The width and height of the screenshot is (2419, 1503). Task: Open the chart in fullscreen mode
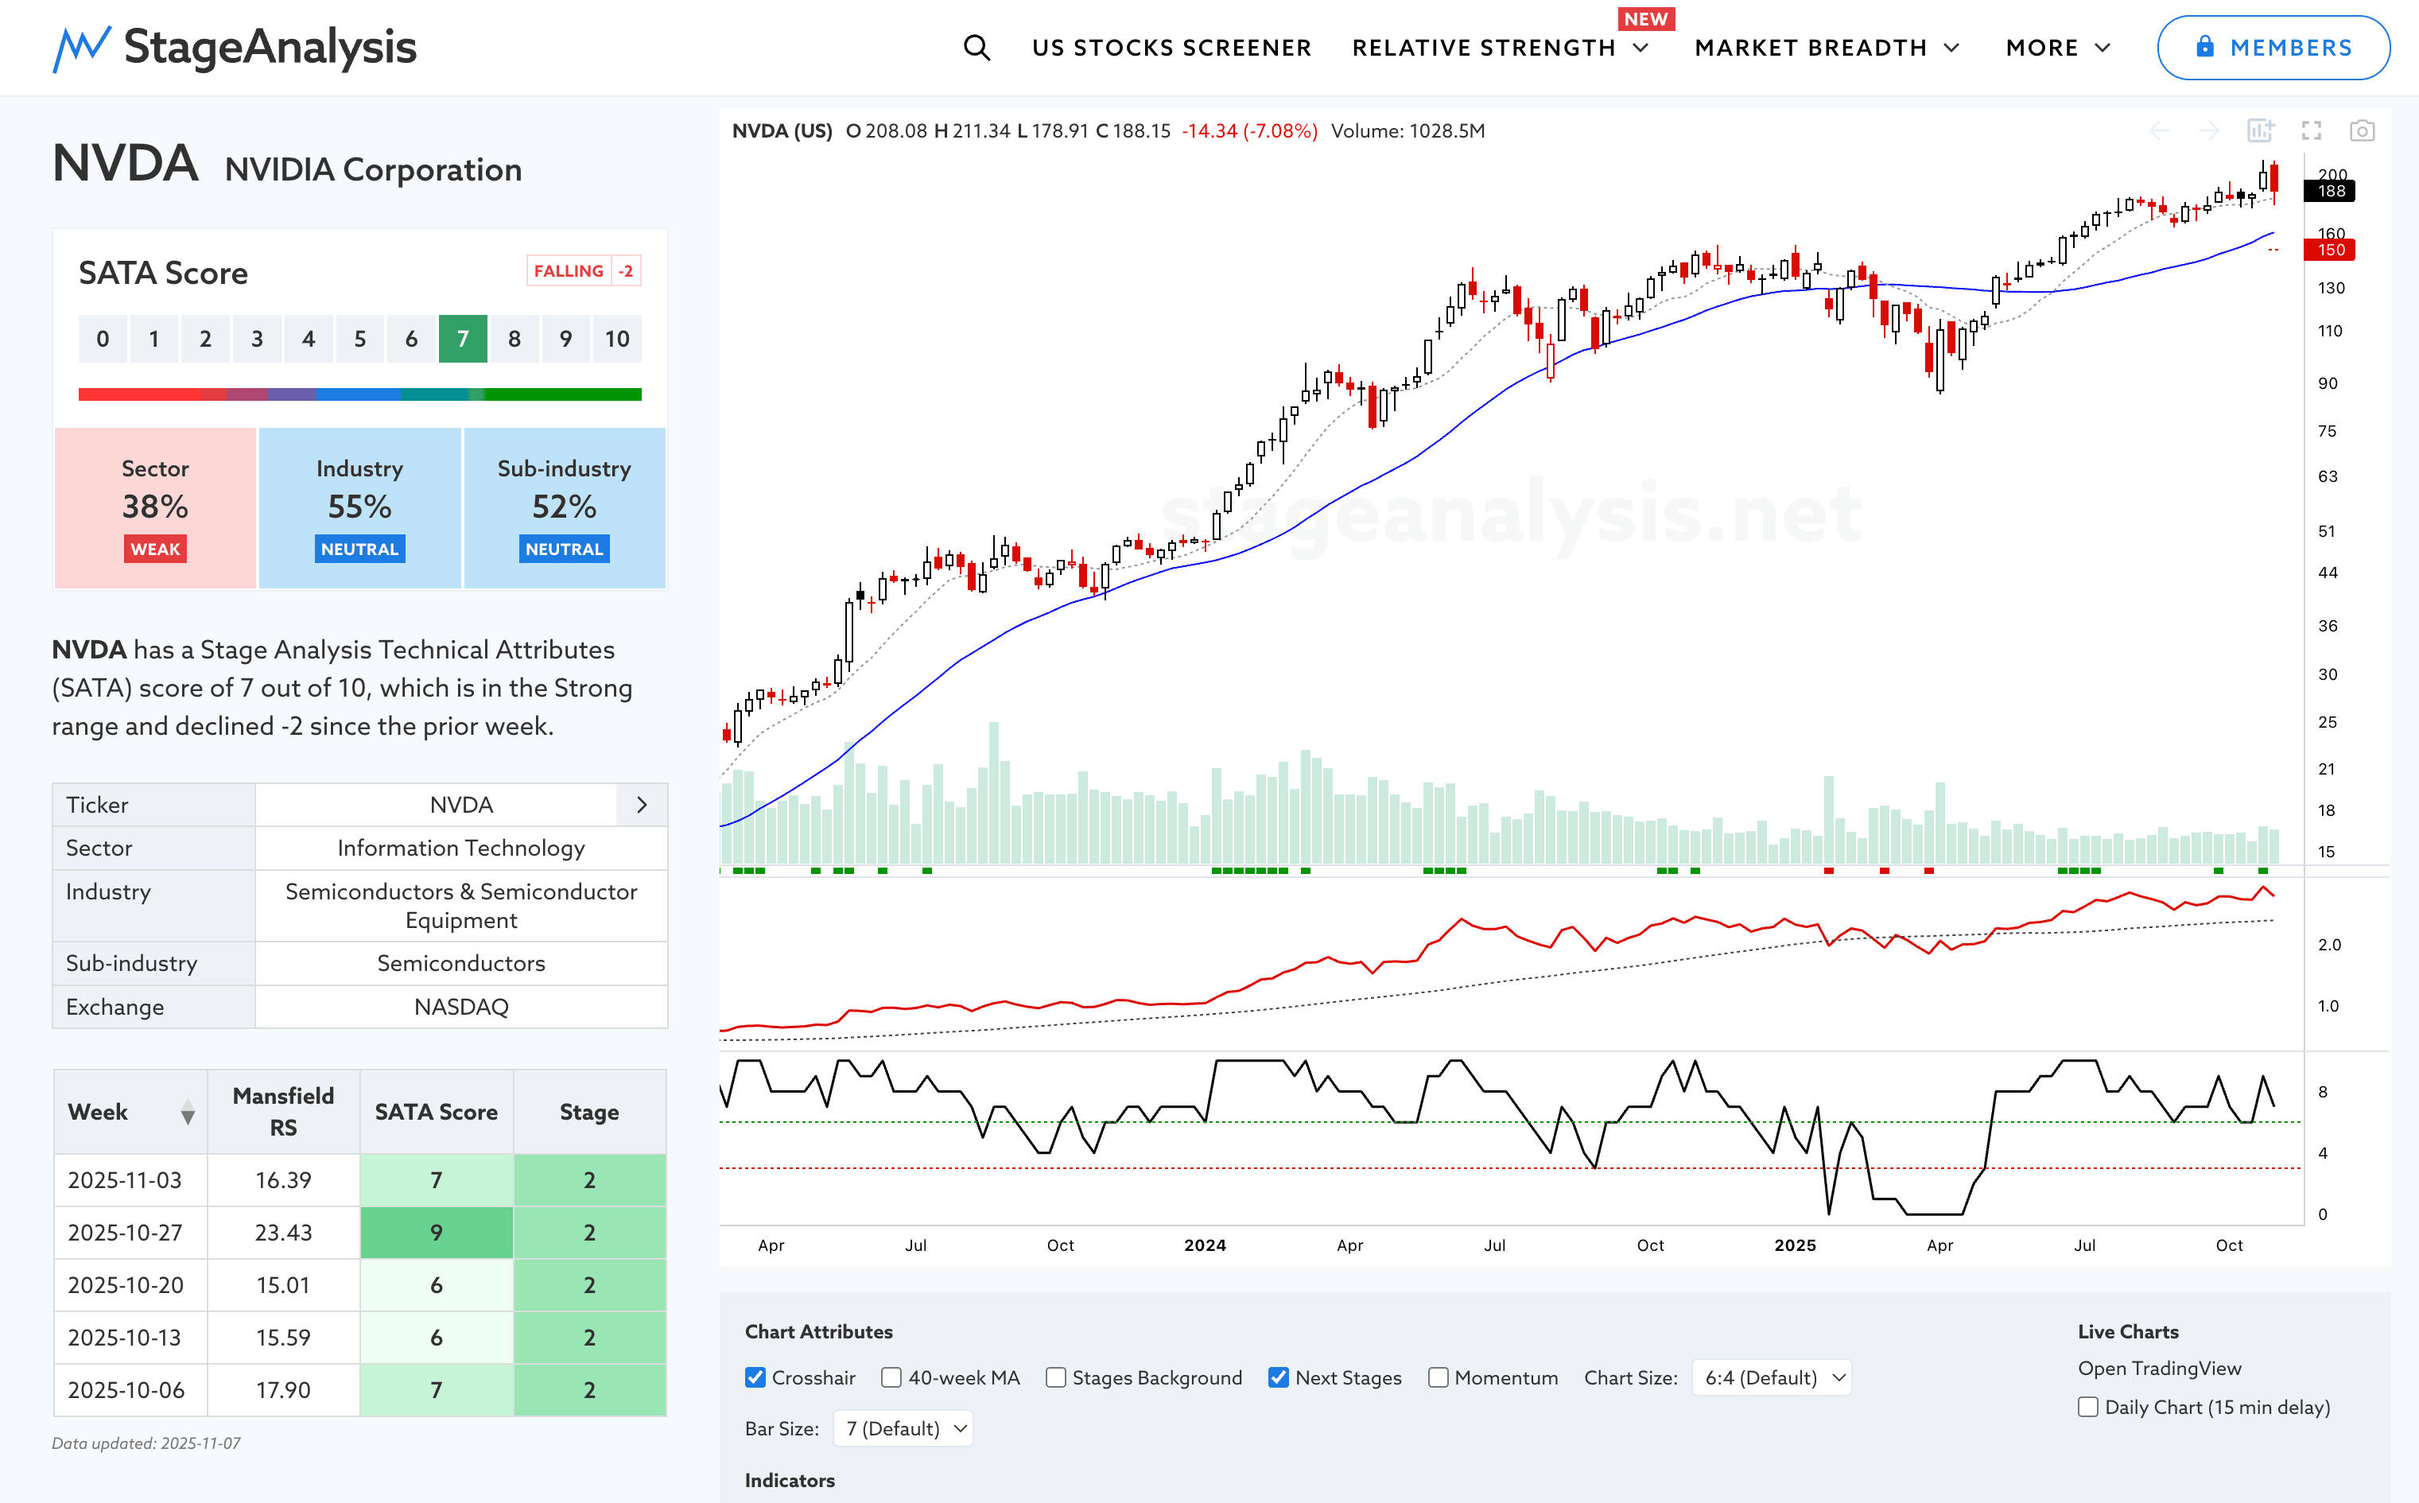(x=2312, y=130)
